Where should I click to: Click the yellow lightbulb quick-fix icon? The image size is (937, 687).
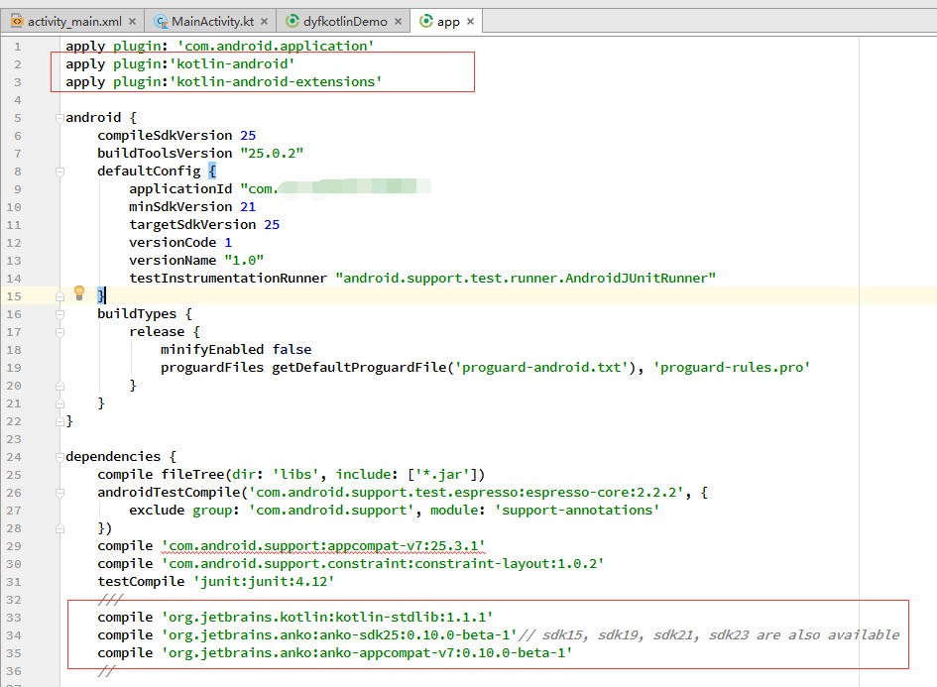(79, 292)
